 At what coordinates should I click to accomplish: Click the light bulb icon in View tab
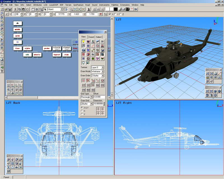click(x=83, y=42)
